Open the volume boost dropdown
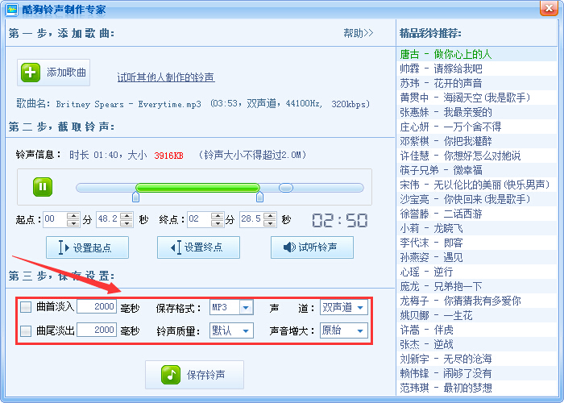The height and width of the screenshot is (403, 564). pos(359,330)
